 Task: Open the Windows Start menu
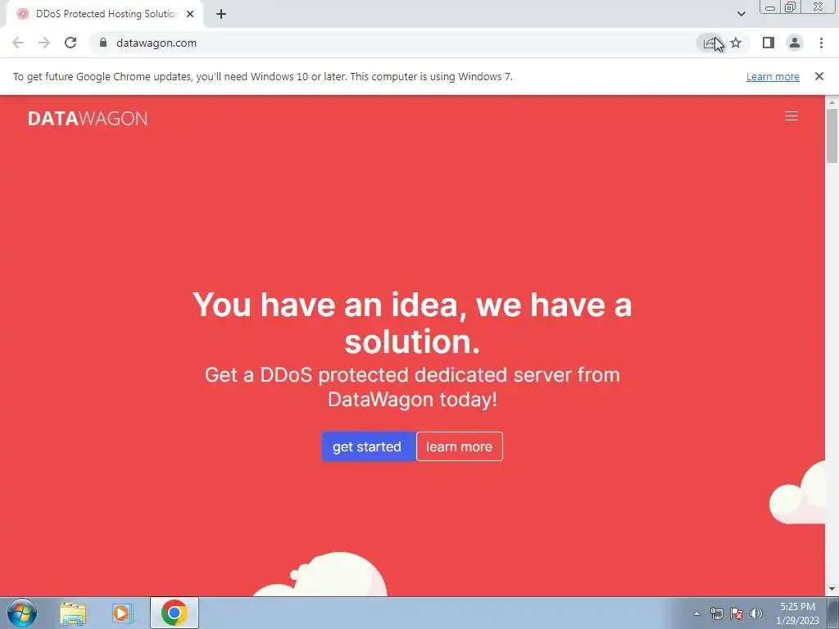22,613
